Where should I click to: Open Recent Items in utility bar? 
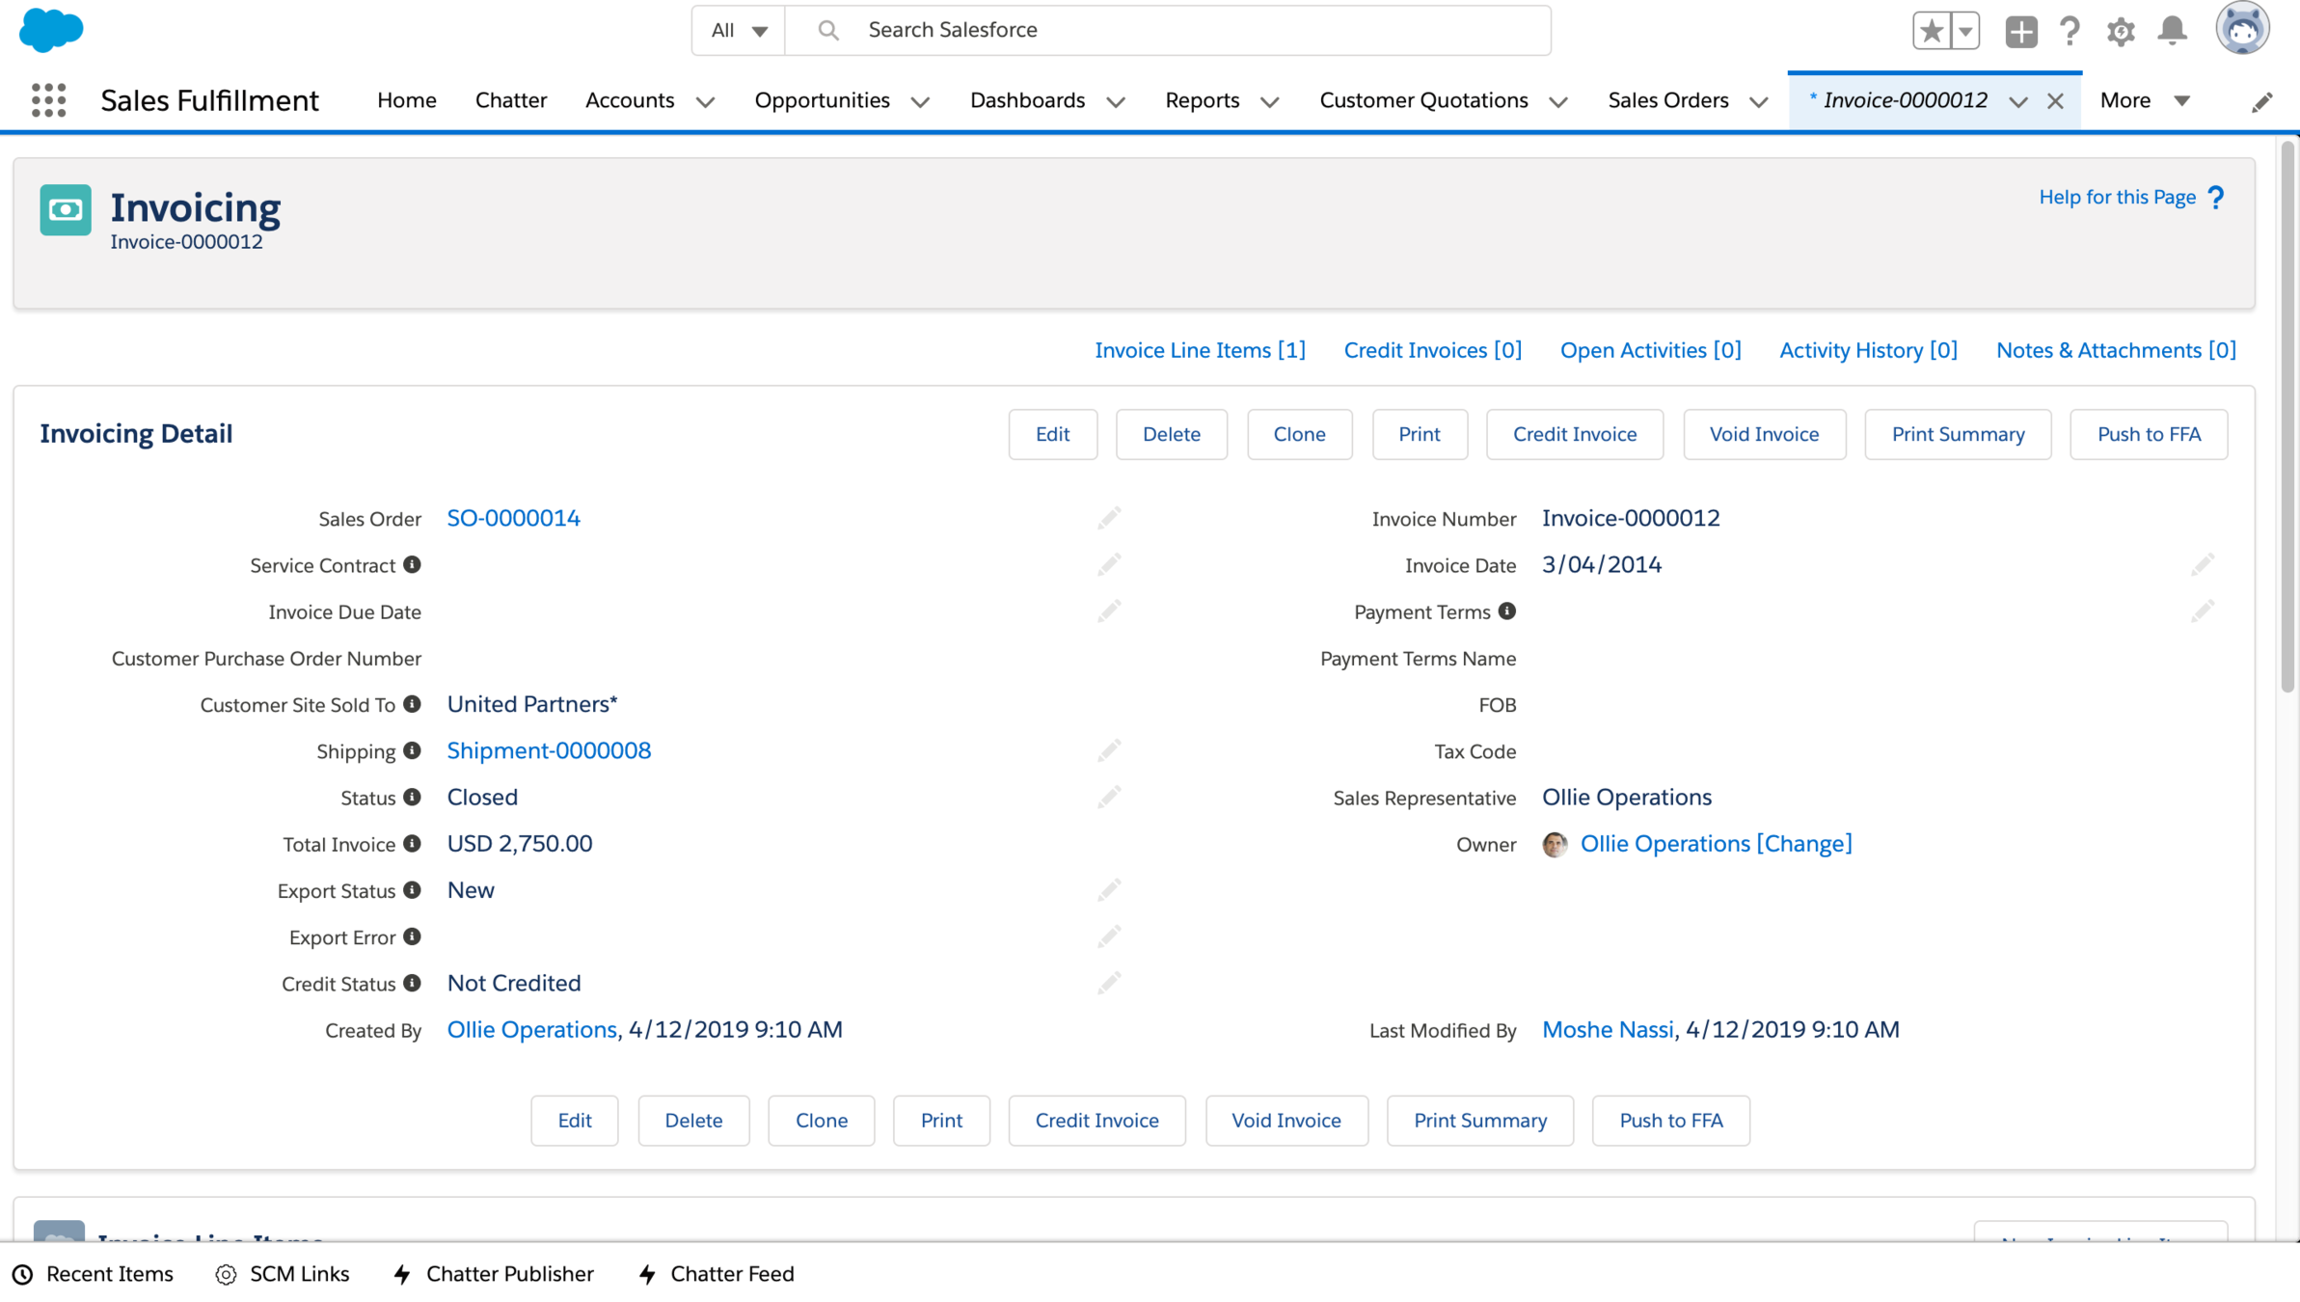94,1273
